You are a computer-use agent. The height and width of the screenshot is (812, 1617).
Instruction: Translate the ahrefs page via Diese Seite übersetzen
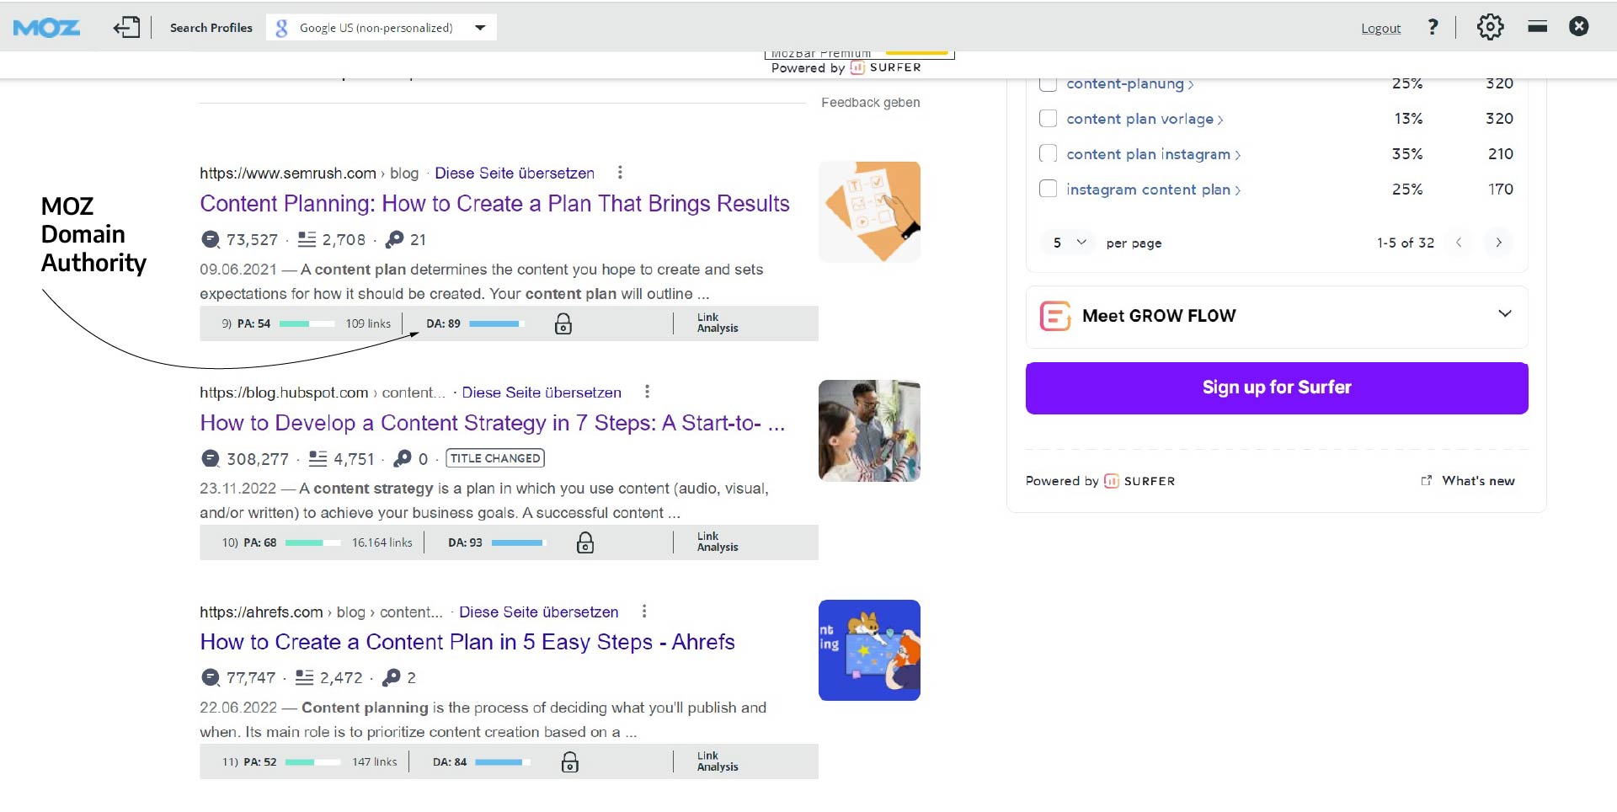coord(539,612)
